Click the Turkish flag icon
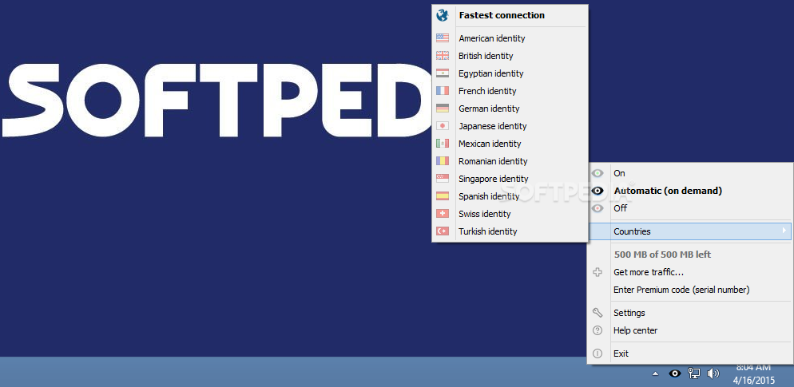The height and width of the screenshot is (387, 794). pyautogui.click(x=442, y=231)
